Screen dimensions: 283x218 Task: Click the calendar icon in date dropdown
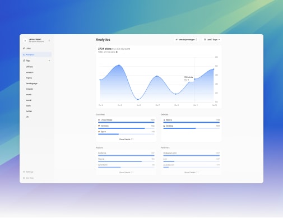pos(205,40)
